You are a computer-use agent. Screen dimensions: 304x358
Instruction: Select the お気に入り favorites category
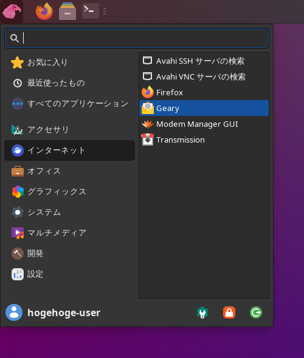pyautogui.click(x=69, y=62)
